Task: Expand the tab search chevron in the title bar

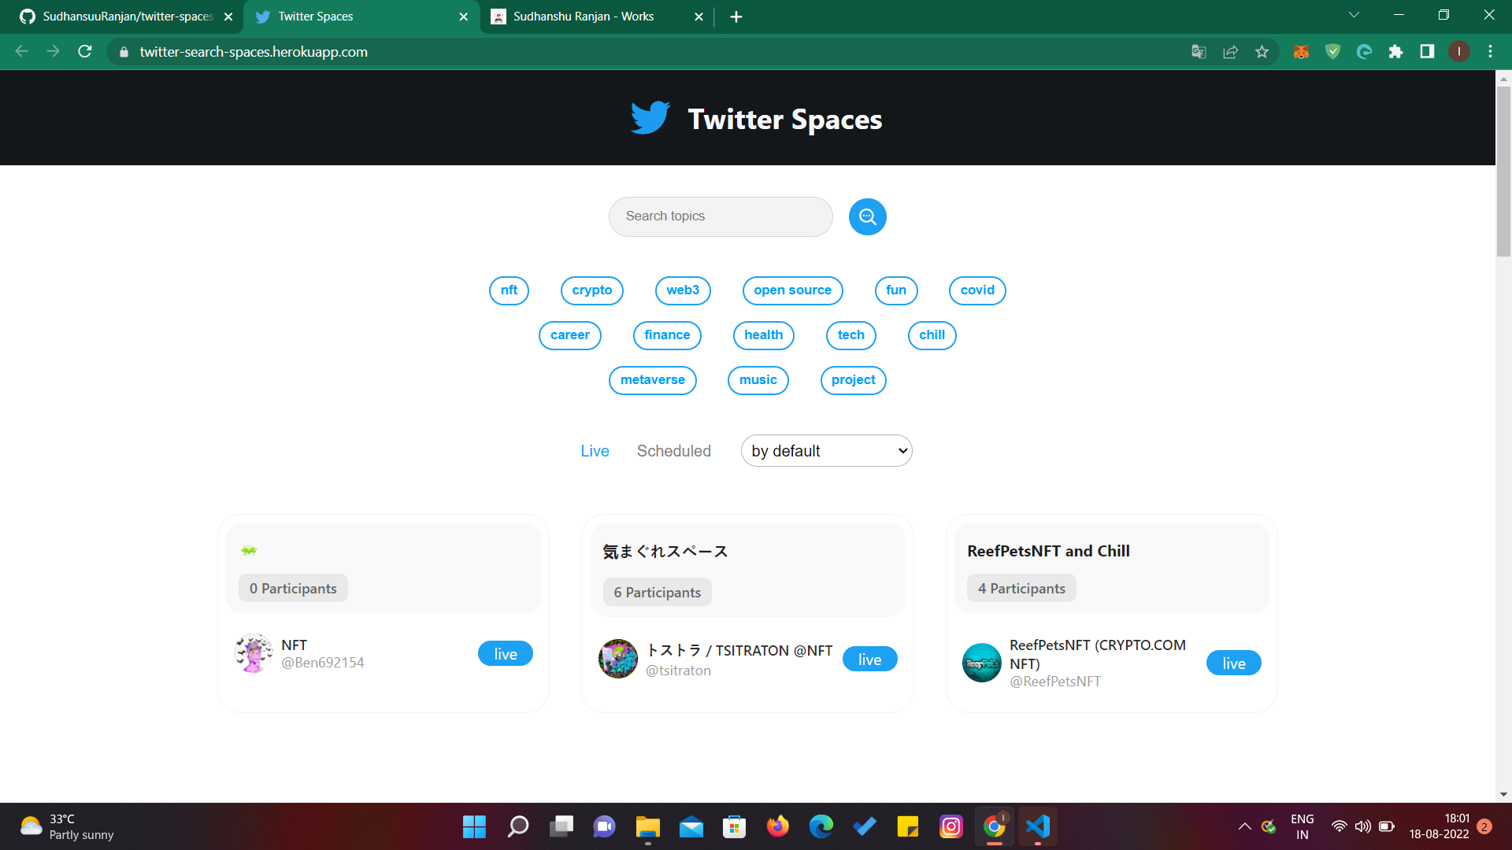Action: (1354, 15)
